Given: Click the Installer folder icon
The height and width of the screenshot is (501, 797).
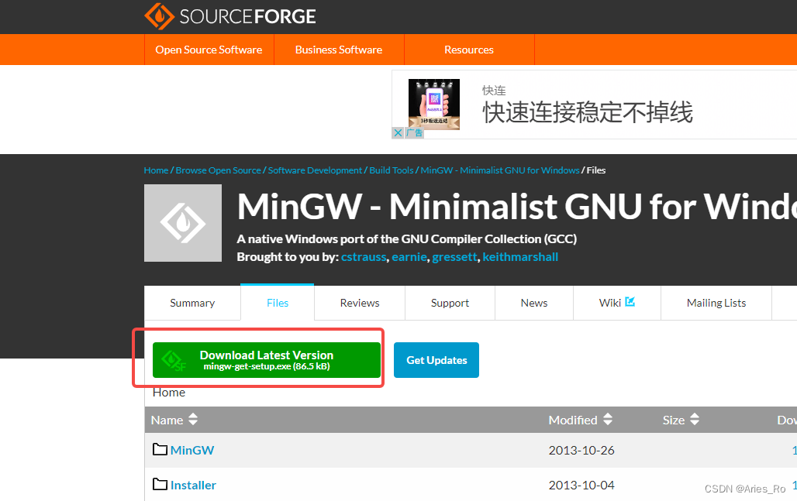Looking at the screenshot, I should coord(160,484).
